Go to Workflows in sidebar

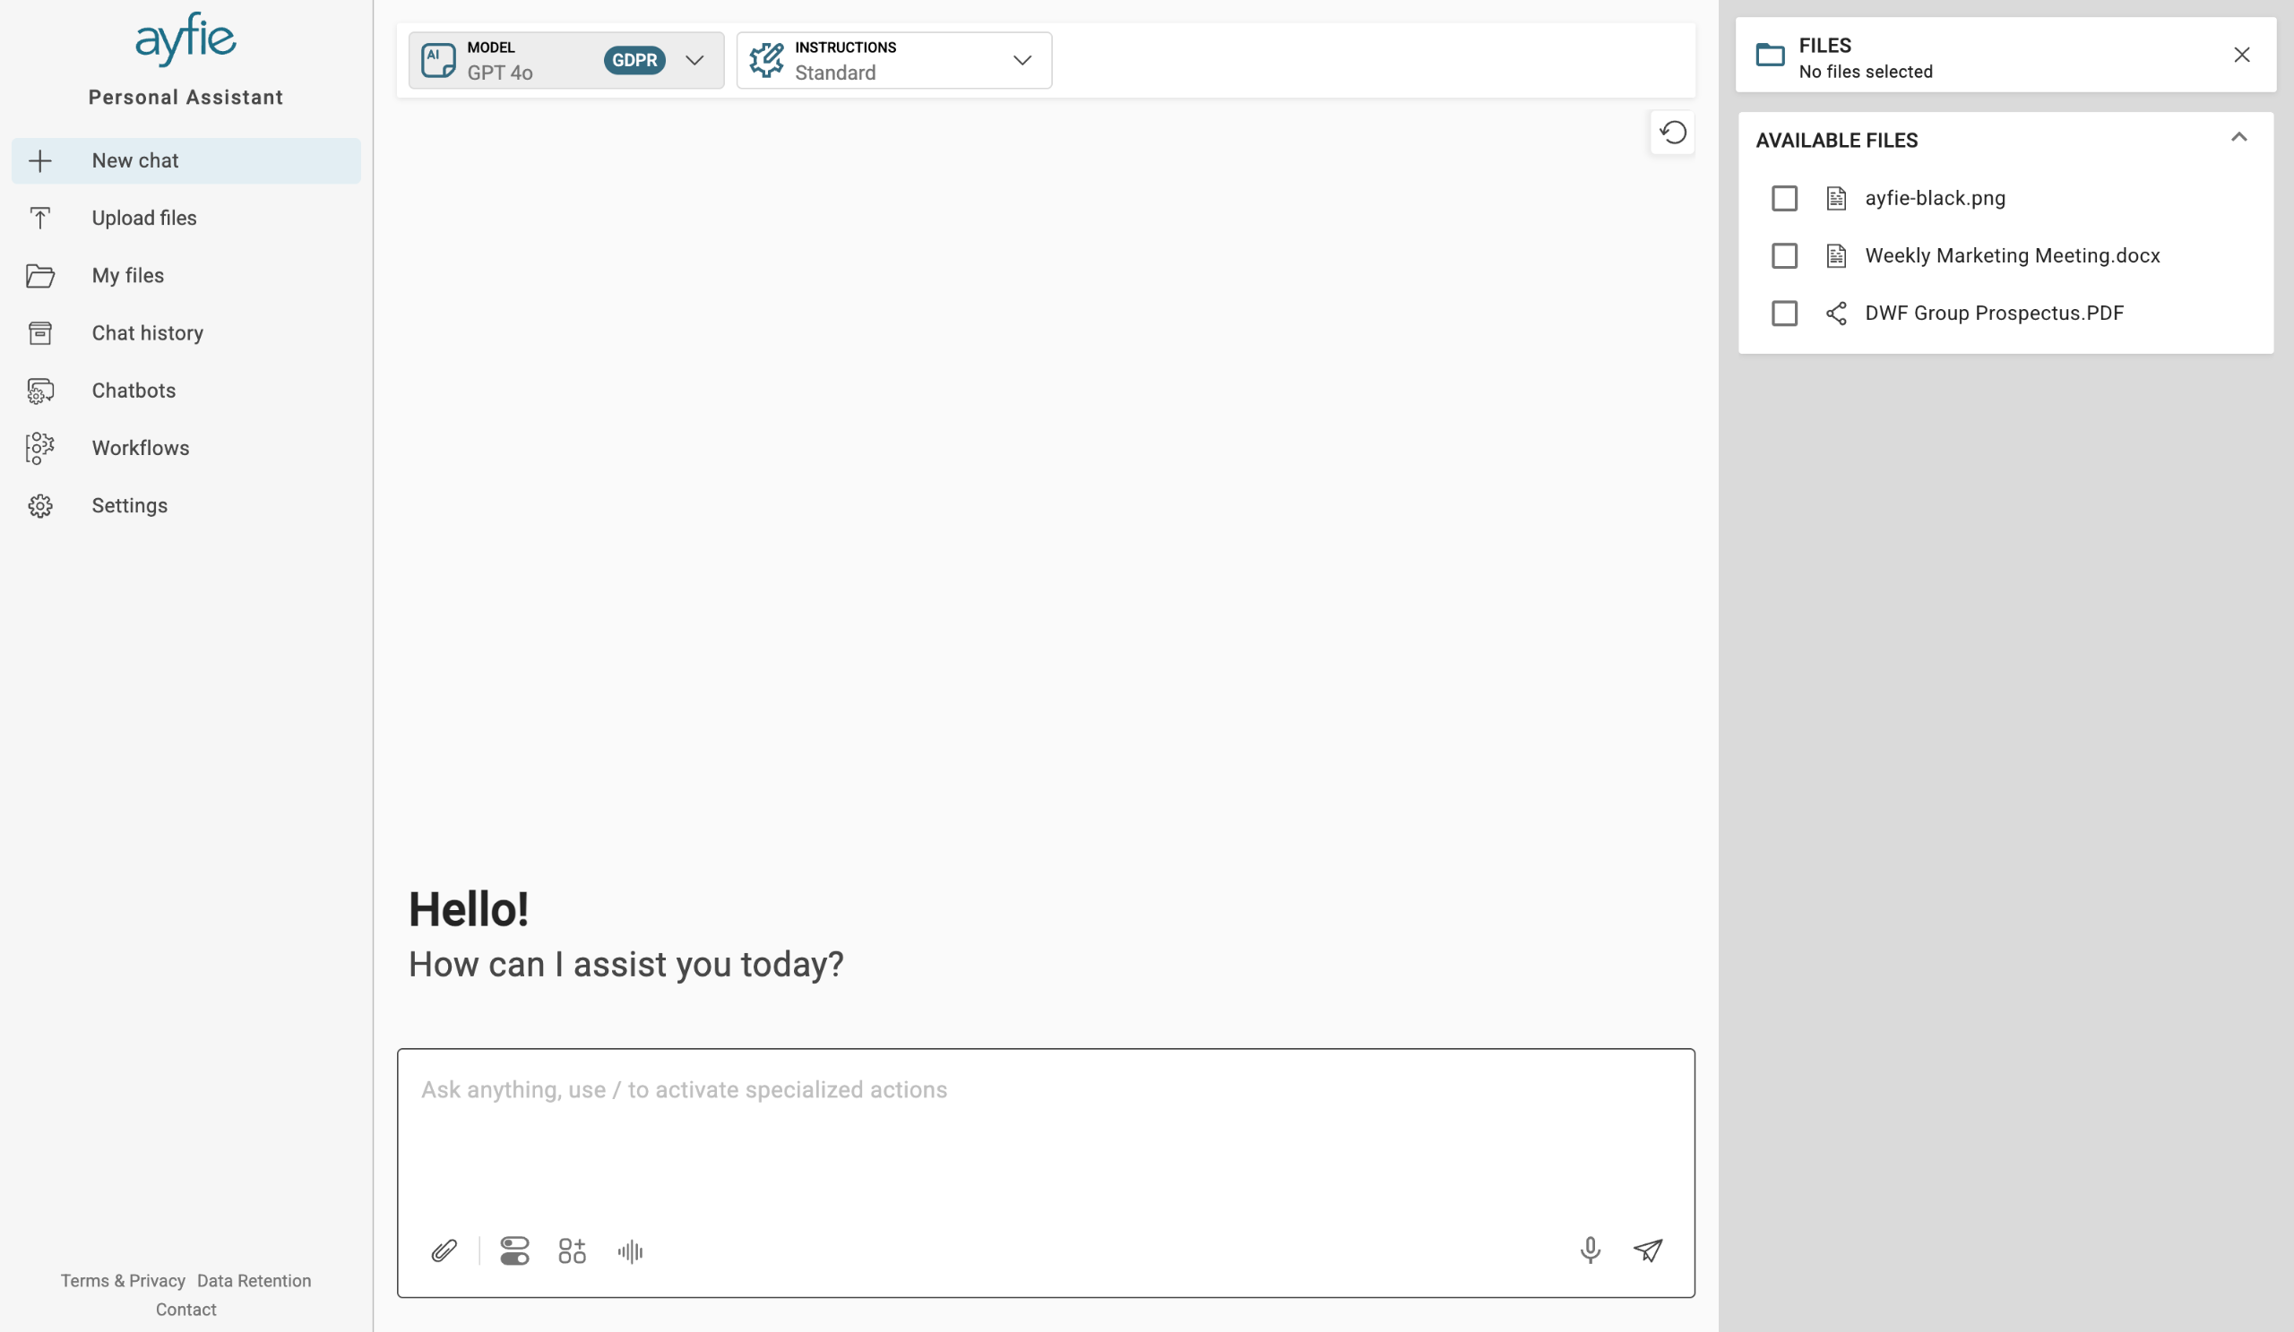140,448
